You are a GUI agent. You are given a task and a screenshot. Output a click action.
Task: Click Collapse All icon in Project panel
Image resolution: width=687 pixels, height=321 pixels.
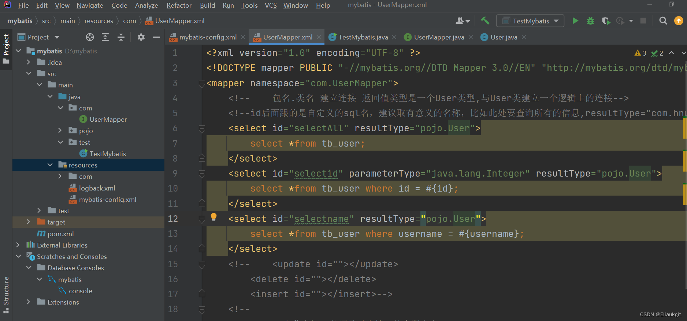coord(121,37)
